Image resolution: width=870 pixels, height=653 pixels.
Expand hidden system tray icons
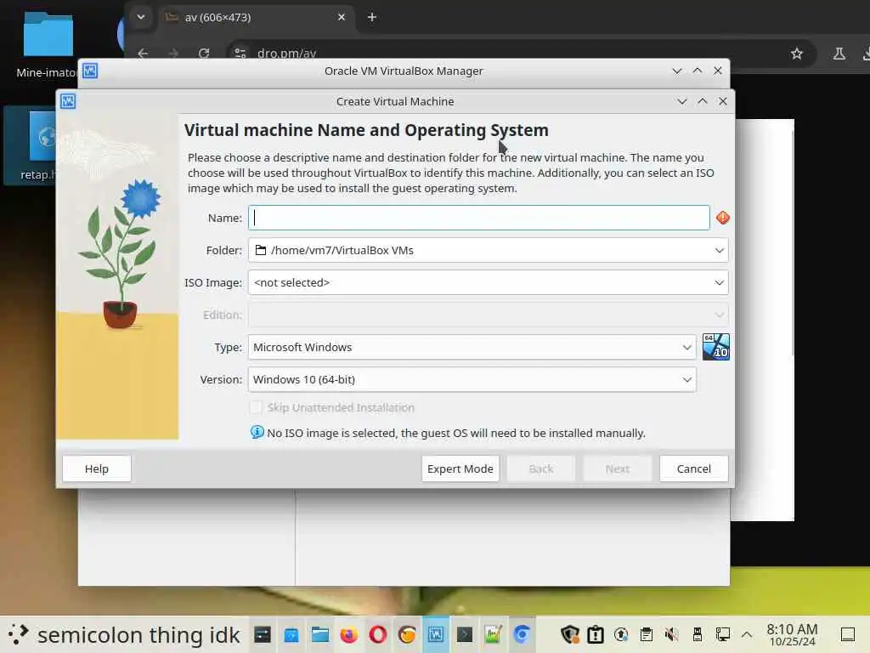coord(747,634)
